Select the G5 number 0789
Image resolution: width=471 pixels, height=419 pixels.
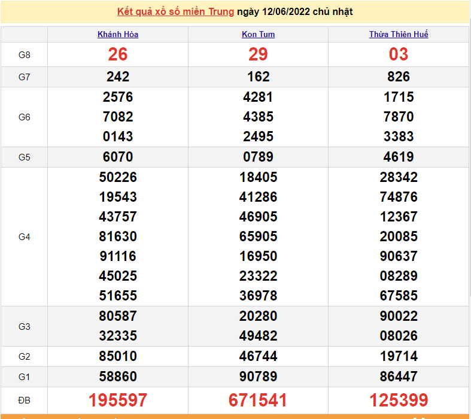pos(258,157)
